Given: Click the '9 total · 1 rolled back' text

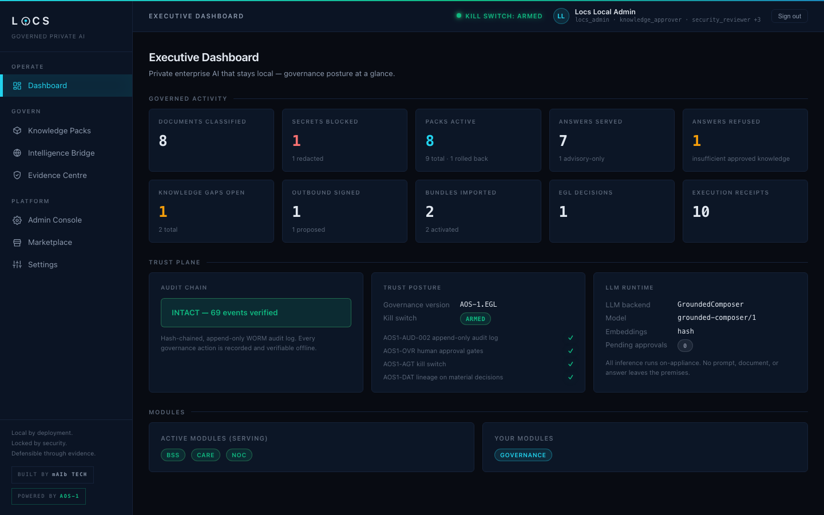Looking at the screenshot, I should tap(457, 159).
